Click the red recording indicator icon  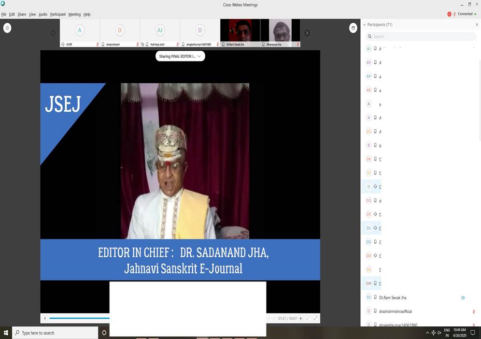[449, 14]
